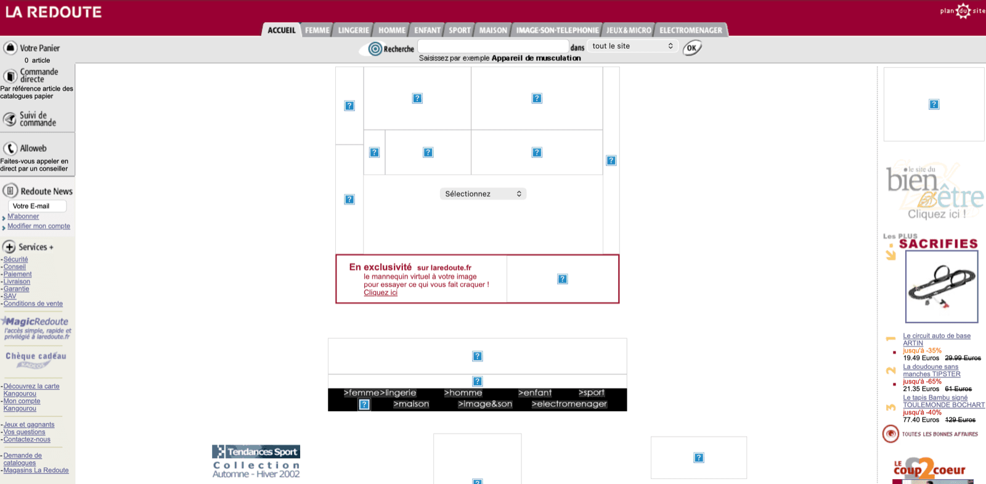Click 'La doudoune sans manches TIPSTER' link
986x484 pixels.
[932, 371]
